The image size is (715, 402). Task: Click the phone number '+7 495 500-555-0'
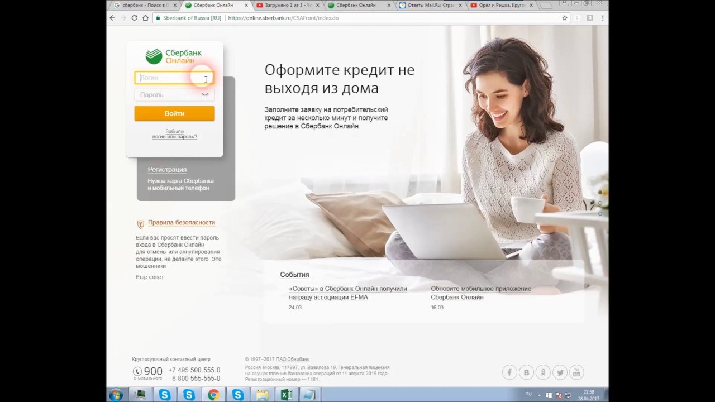coord(194,370)
